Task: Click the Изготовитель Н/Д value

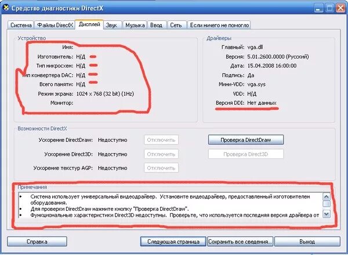Action: (81, 57)
